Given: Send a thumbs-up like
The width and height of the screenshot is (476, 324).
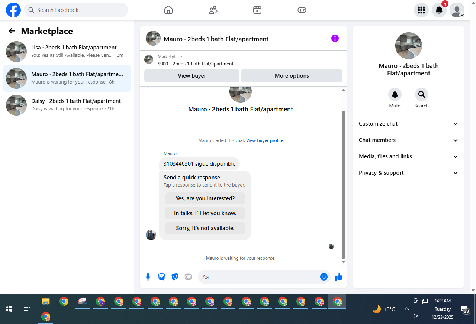Looking at the screenshot, I should [x=339, y=277].
